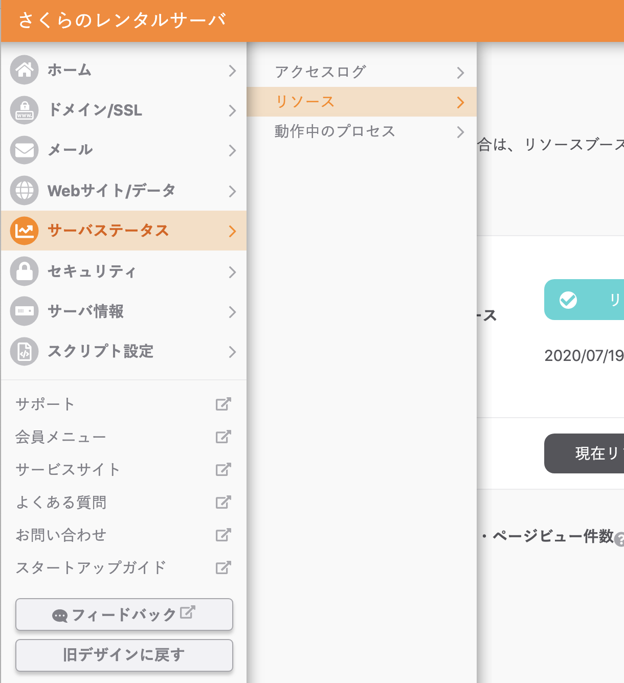624x683 pixels.
Task: Expand the セキュリティ chevron arrow
Action: pyautogui.click(x=232, y=272)
